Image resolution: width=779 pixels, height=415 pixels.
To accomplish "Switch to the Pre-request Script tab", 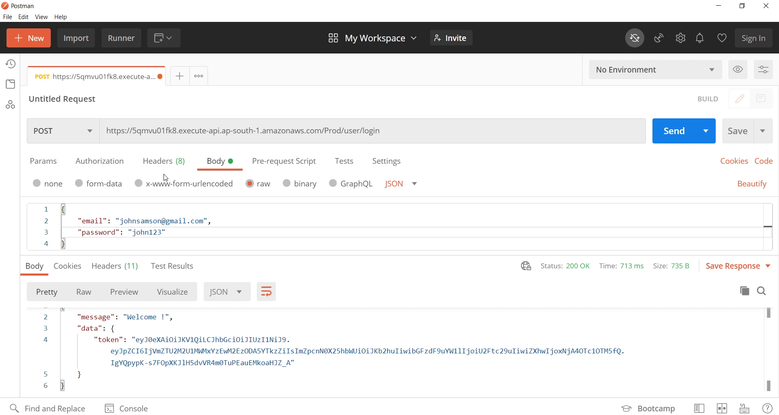I will [284, 161].
